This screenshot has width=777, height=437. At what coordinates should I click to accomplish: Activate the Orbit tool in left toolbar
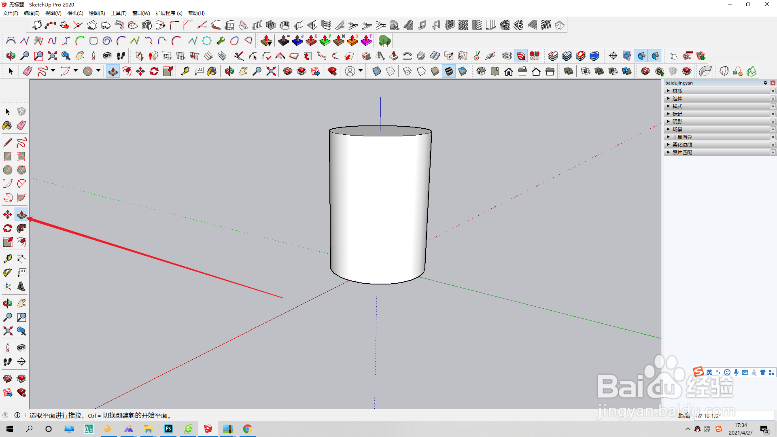(x=7, y=303)
